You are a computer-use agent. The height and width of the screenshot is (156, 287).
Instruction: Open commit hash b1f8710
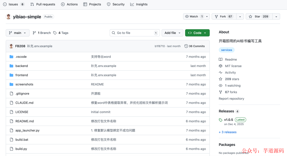coord(160,46)
